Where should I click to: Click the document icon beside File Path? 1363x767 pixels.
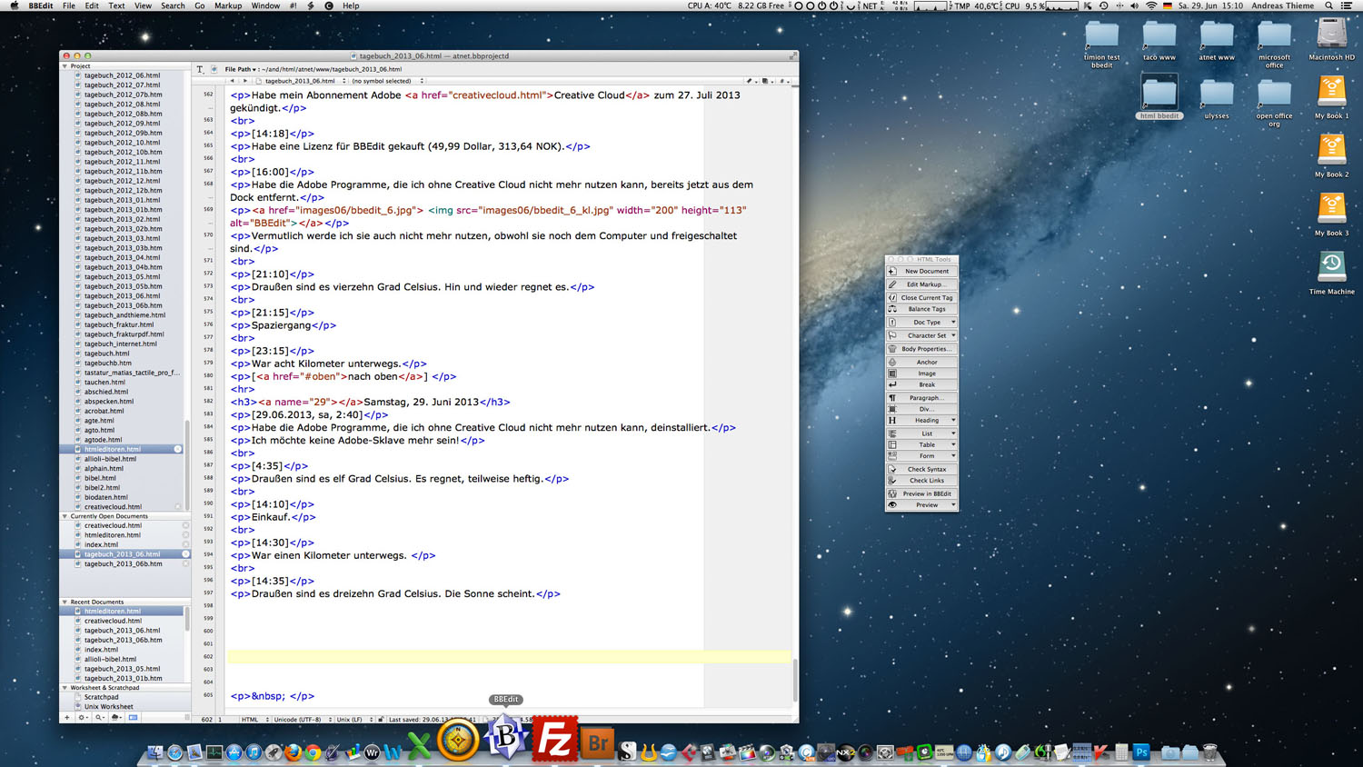pyautogui.click(x=214, y=69)
